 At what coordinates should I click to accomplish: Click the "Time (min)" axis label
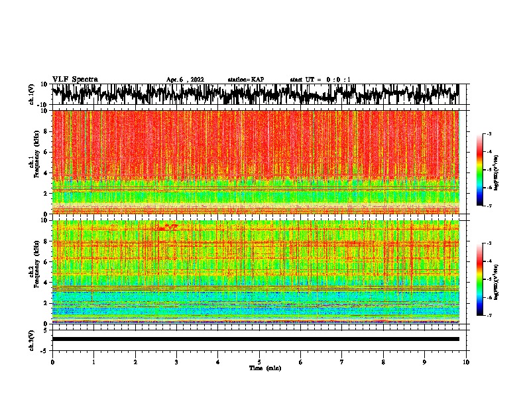265,368
